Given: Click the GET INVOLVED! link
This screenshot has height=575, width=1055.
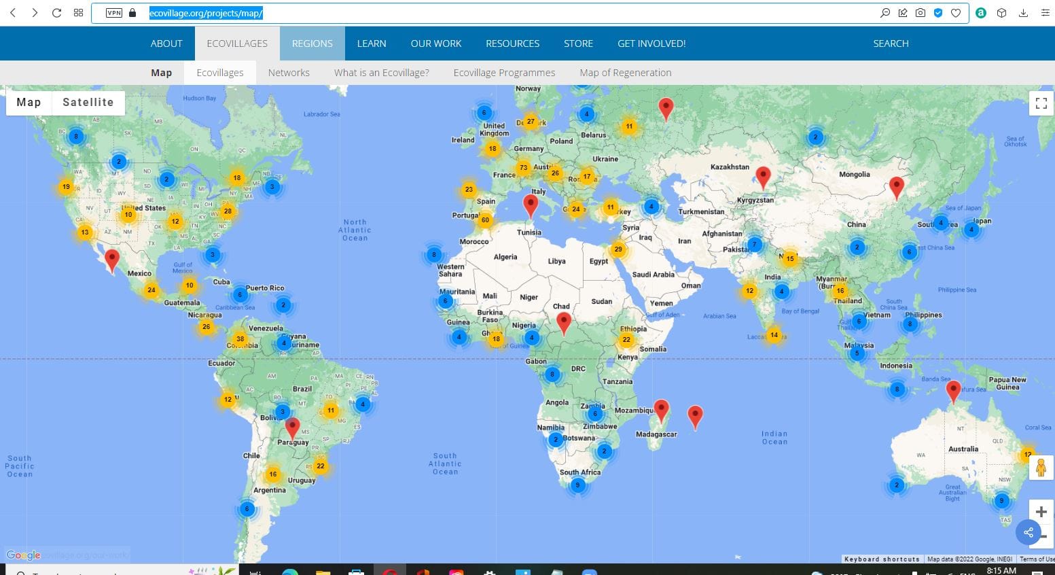Looking at the screenshot, I should [651, 43].
